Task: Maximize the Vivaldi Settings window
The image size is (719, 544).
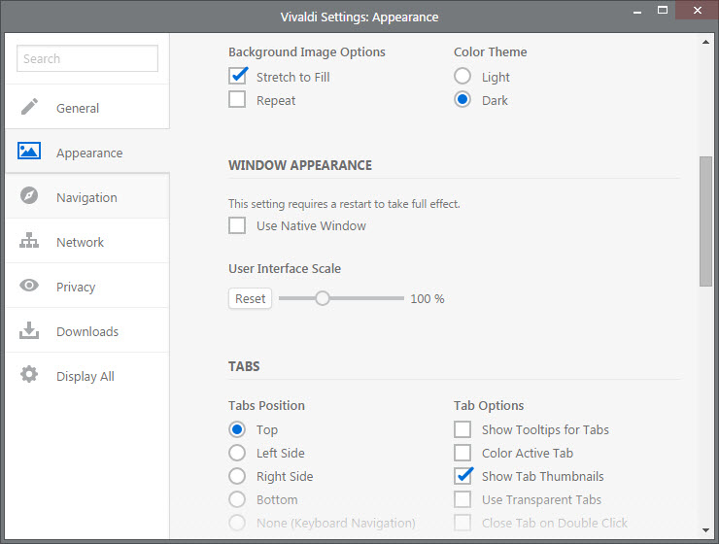Action: 663,10
